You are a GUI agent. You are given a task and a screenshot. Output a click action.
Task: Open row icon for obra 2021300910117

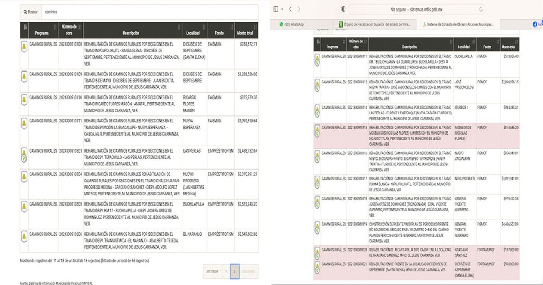317,182
